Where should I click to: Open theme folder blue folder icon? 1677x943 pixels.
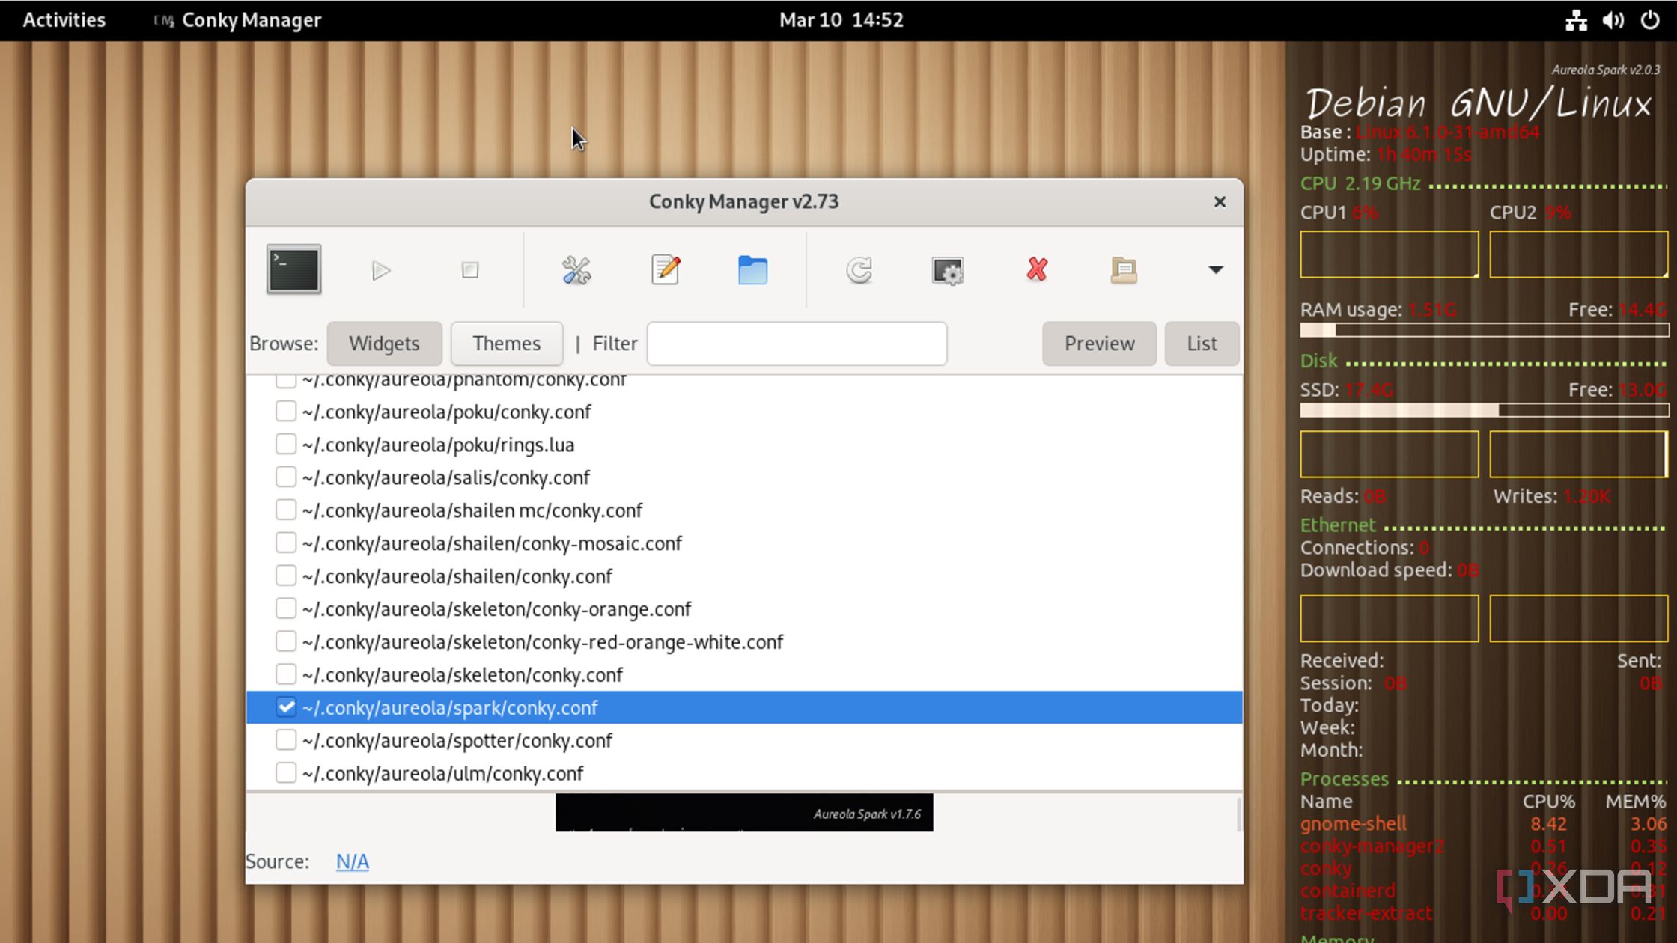[752, 270]
